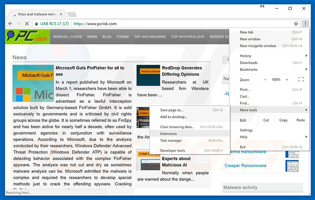Viewport: 315px width, 200px height.
Task: Open NEWS in site navigation
Action: tap(92, 37)
